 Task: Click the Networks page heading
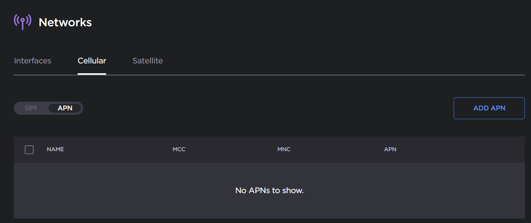(x=65, y=23)
